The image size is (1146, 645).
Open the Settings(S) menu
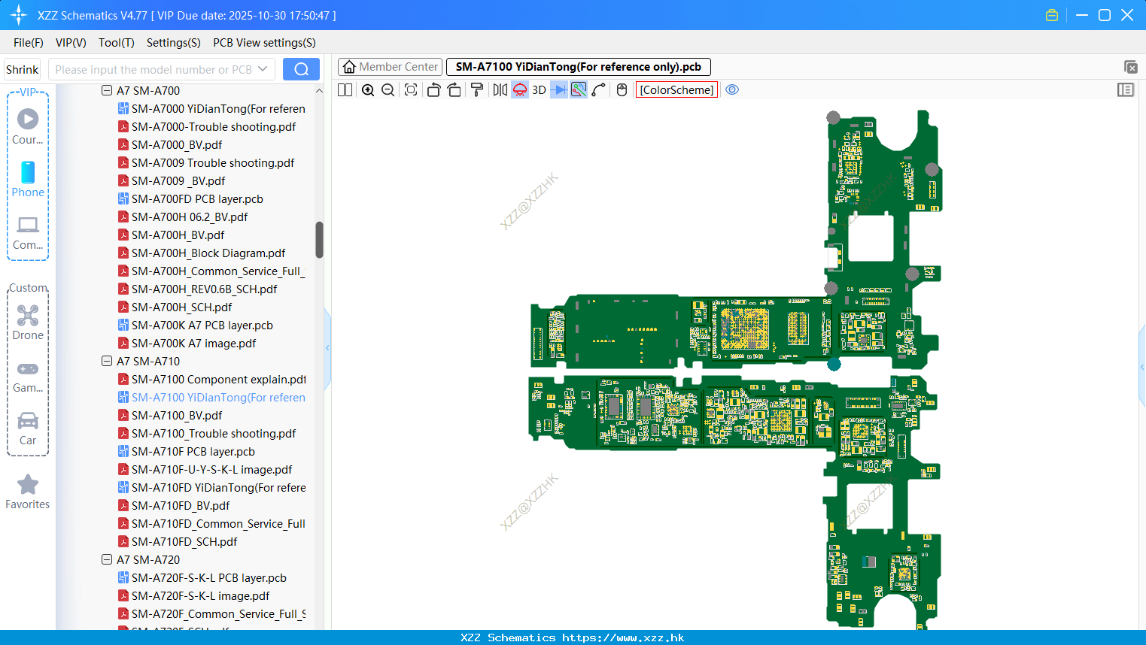point(174,43)
